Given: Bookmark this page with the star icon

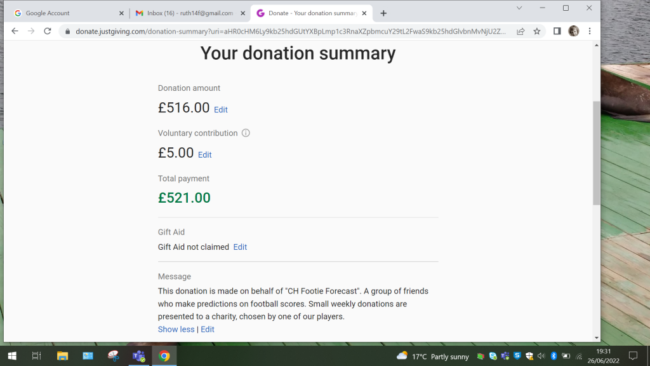Looking at the screenshot, I should pyautogui.click(x=537, y=31).
